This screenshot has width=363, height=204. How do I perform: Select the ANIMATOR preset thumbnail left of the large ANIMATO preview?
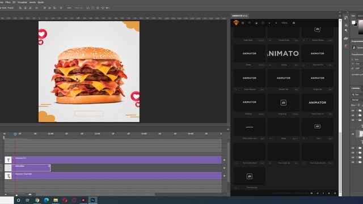(250, 53)
